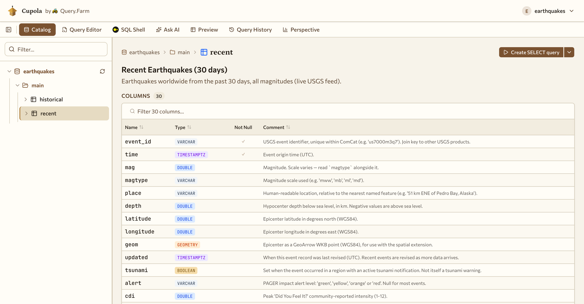Click the magtype column name
The image size is (584, 304).
tap(136, 180)
